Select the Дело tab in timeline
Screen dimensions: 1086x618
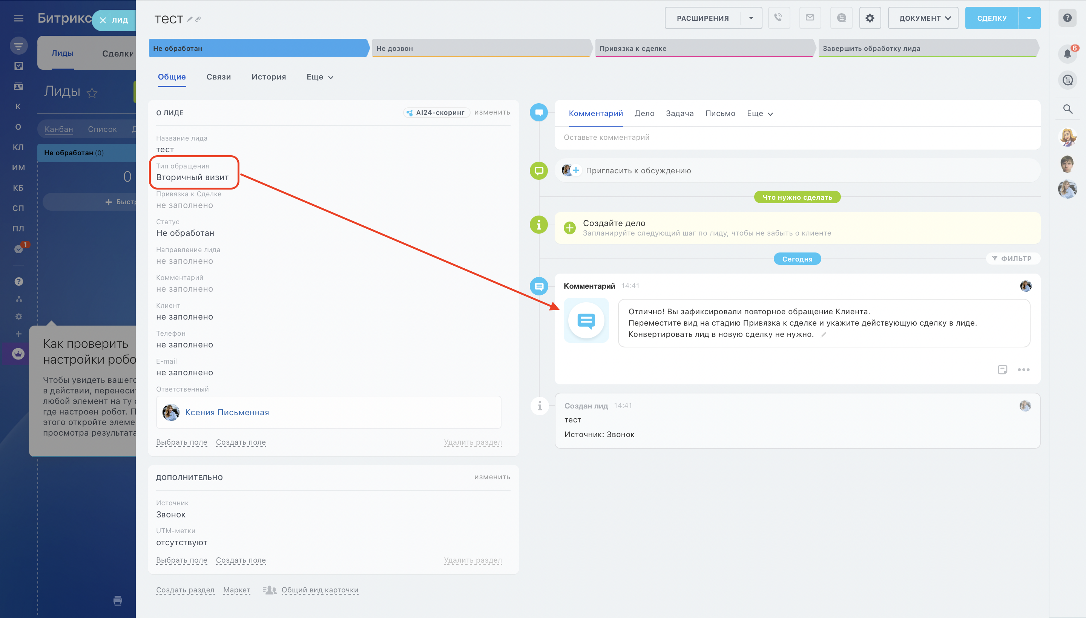coord(644,113)
